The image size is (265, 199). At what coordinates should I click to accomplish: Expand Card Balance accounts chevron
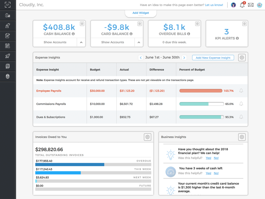point(139,42)
